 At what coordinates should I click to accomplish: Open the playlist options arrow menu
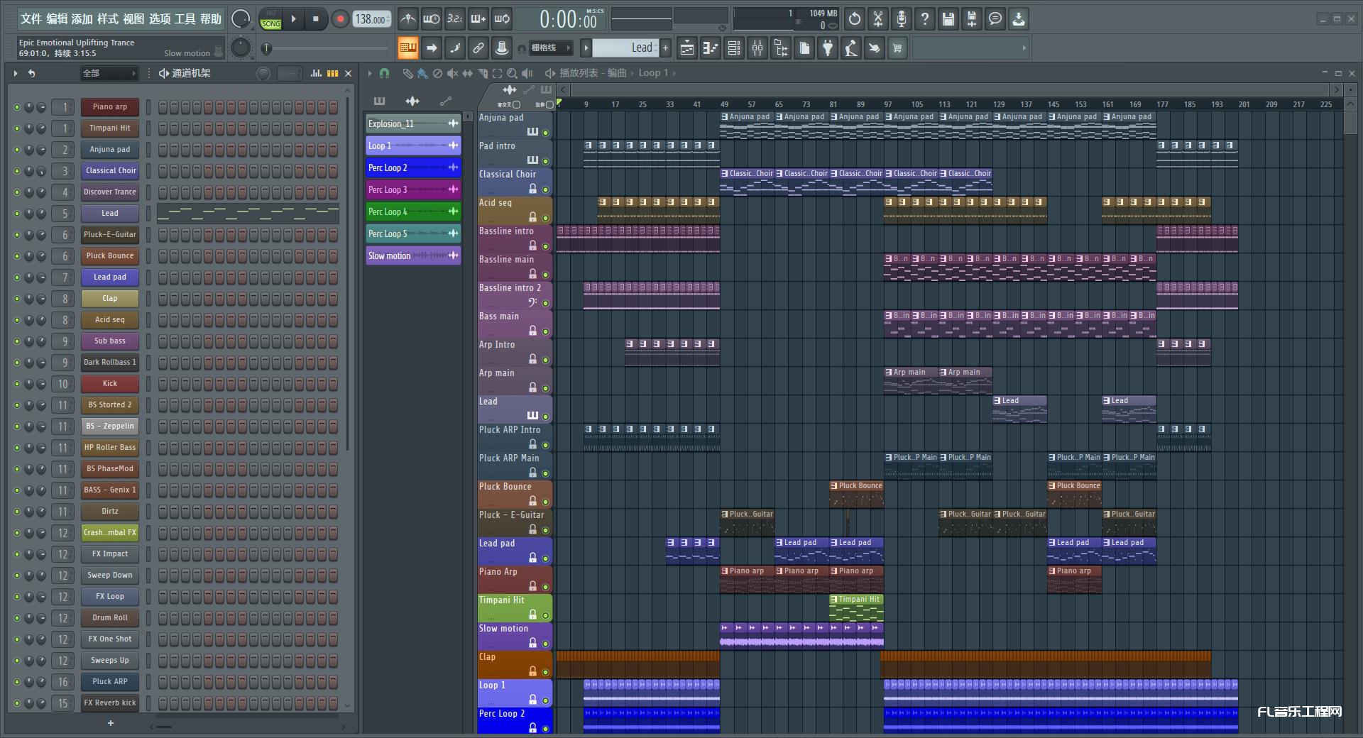(369, 73)
